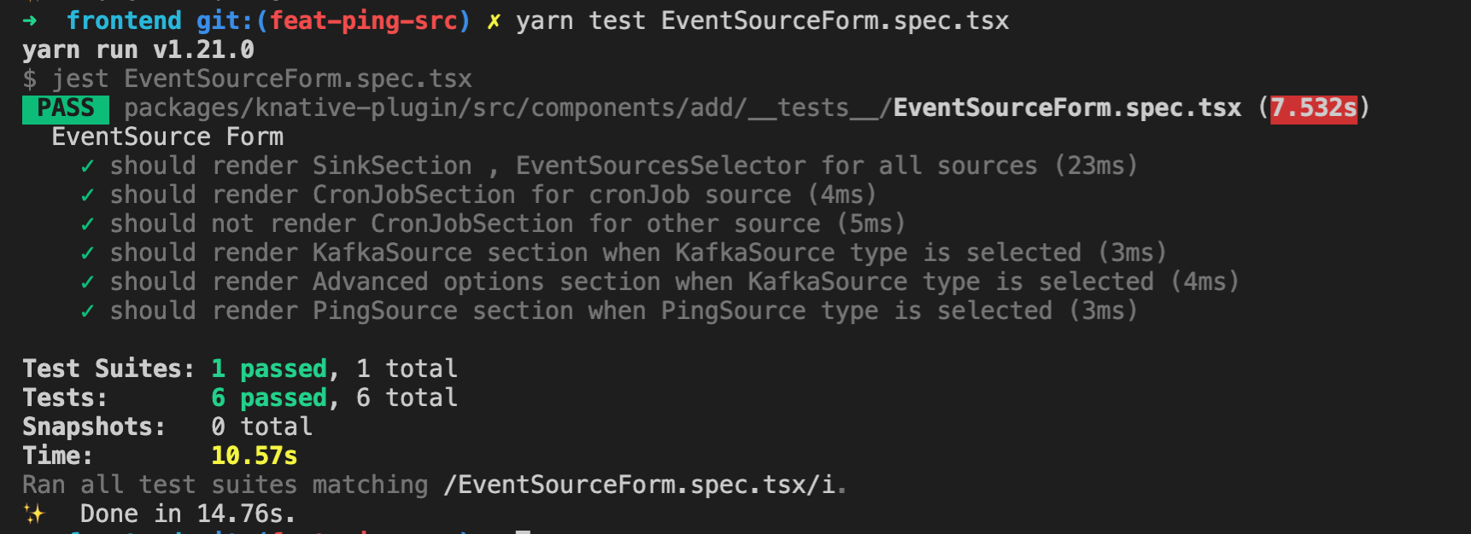Click the EventSource Form suite heading
Image resolution: width=1471 pixels, height=534 pixels.
coord(167,136)
